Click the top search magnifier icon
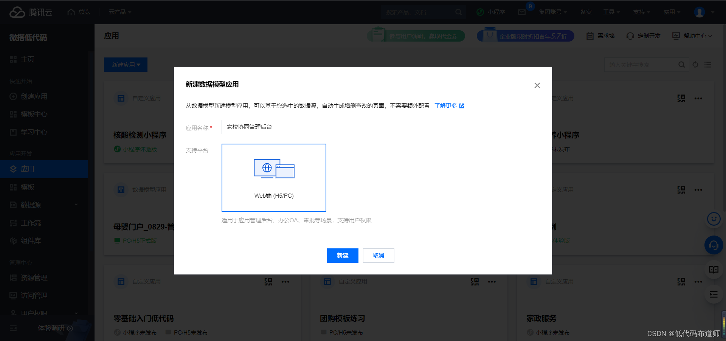The width and height of the screenshot is (726, 341). (458, 12)
